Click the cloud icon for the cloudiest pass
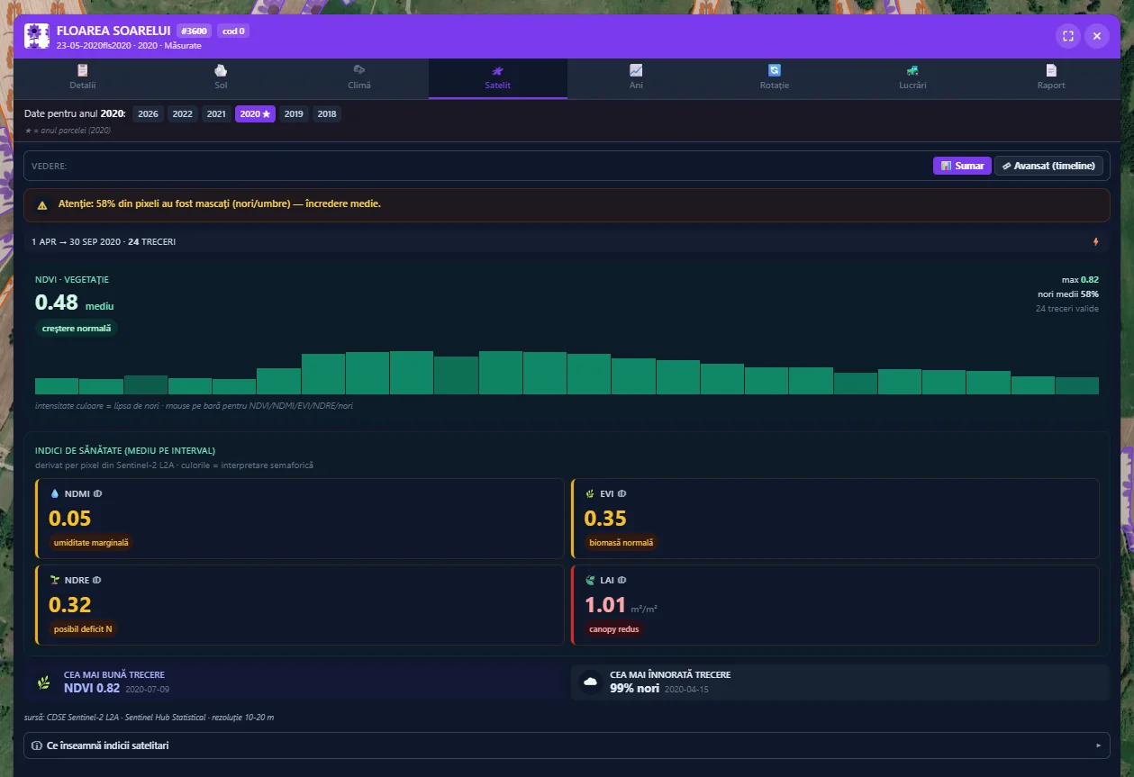Screen dimensions: 1134x777 coord(590,682)
